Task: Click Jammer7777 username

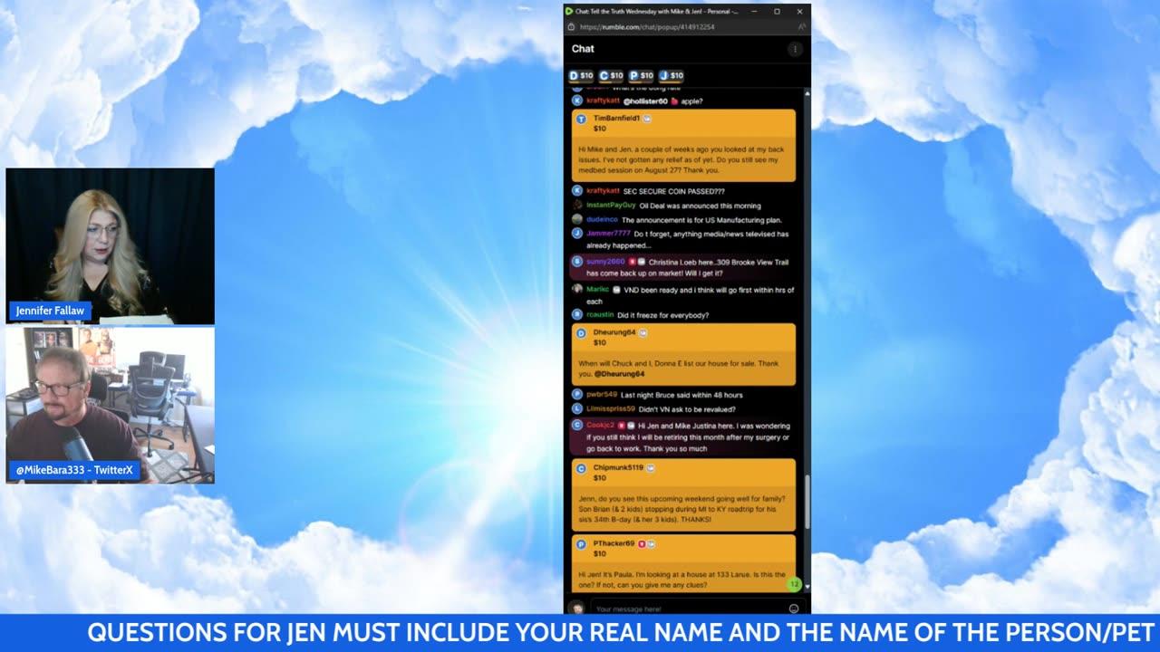Action: 608,234
